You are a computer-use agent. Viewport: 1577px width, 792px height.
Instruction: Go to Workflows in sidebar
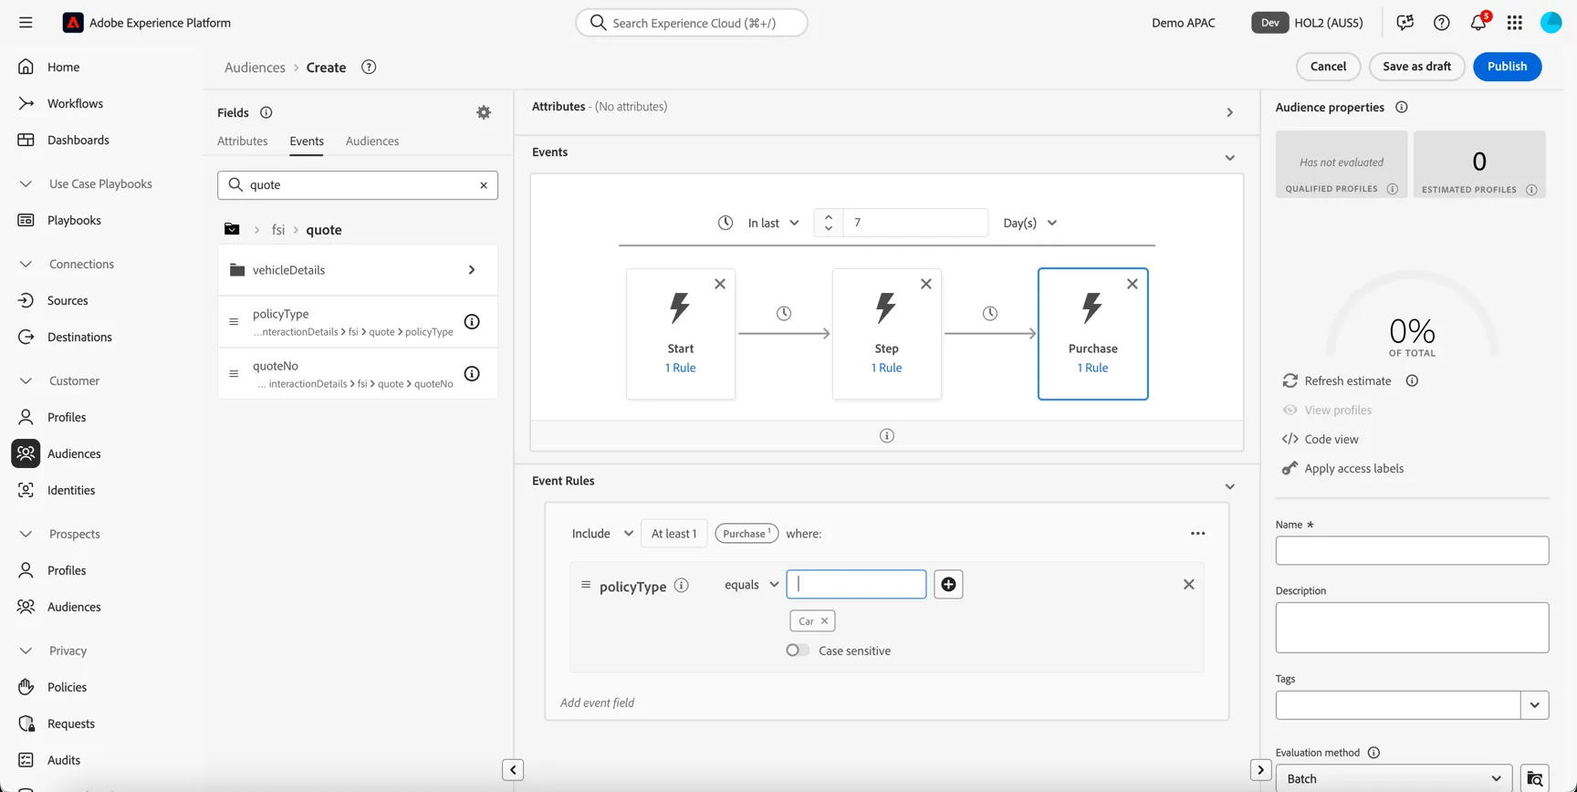click(x=75, y=103)
